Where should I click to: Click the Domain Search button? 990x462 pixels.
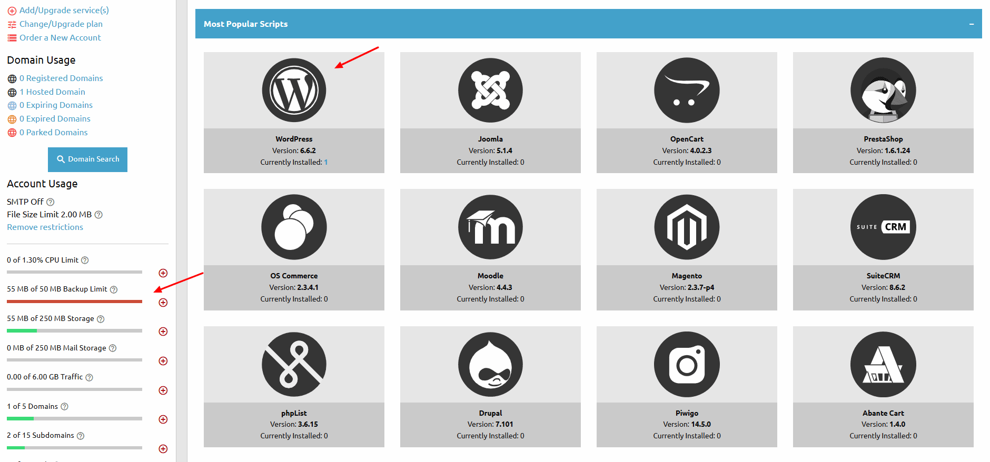(87, 159)
